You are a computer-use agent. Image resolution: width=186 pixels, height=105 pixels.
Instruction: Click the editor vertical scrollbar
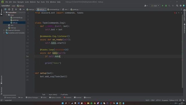click(x=182, y=51)
